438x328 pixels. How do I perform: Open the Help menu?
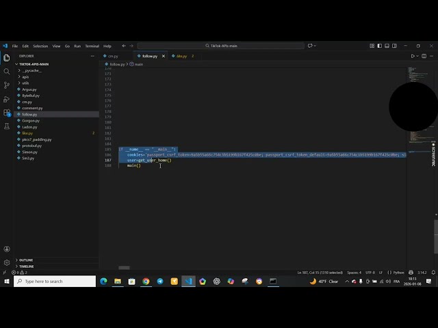pos(107,46)
